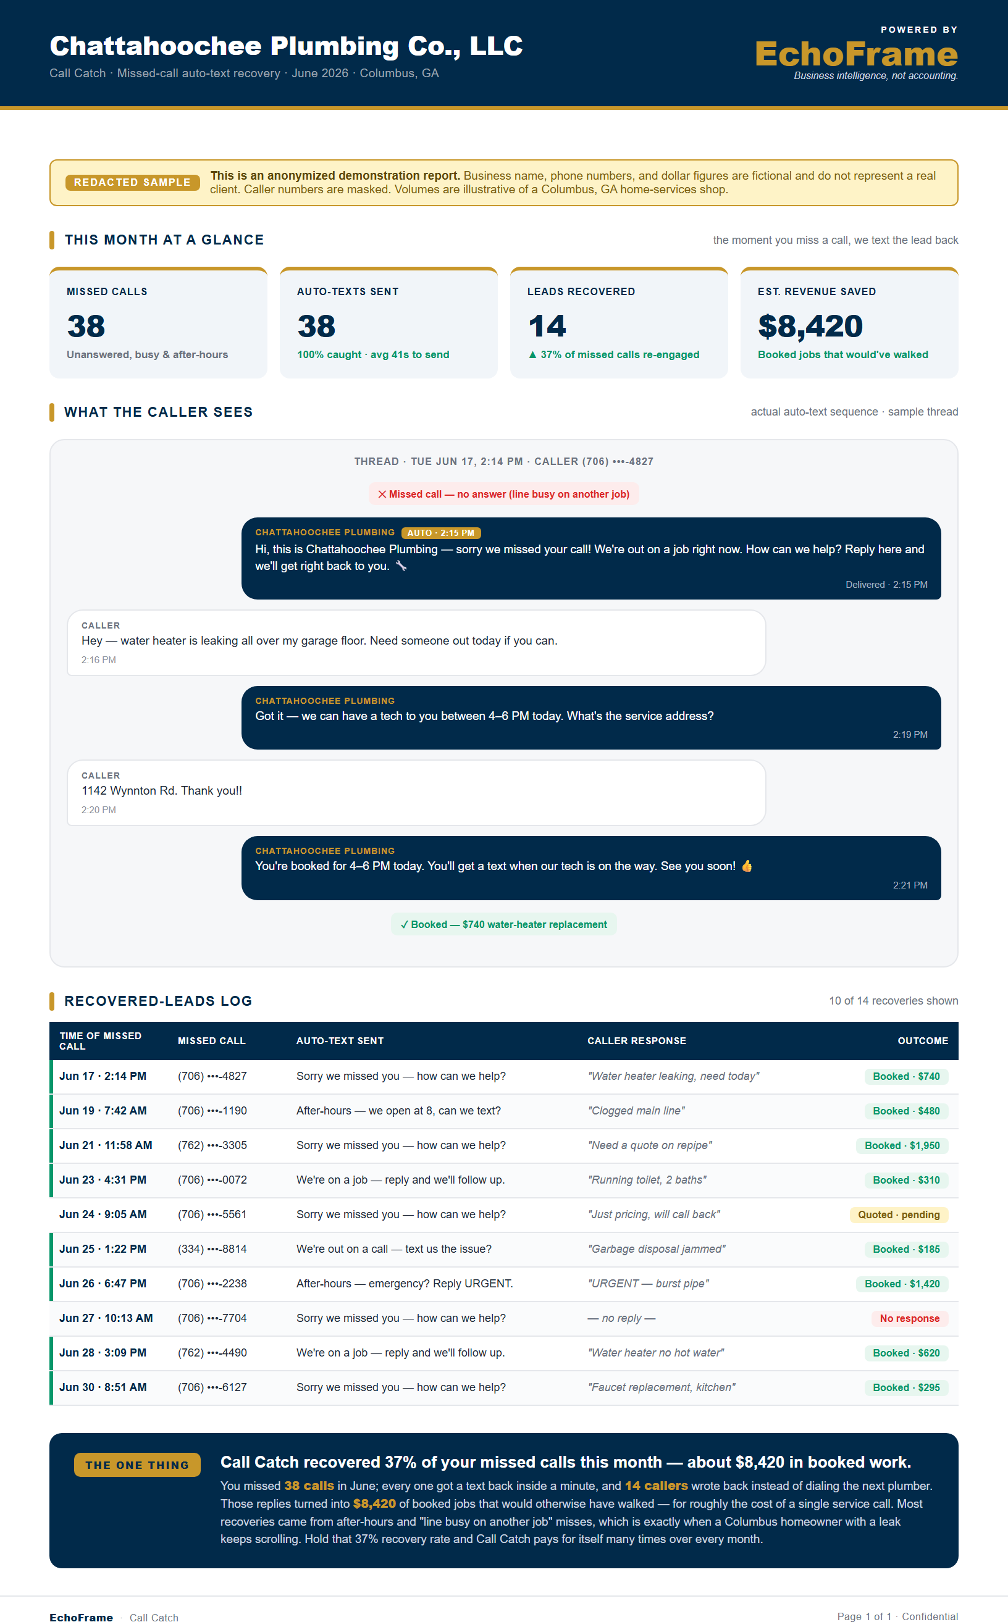
Task: Click Jun 24 · 9:05 AM row time
Action: (x=103, y=1215)
